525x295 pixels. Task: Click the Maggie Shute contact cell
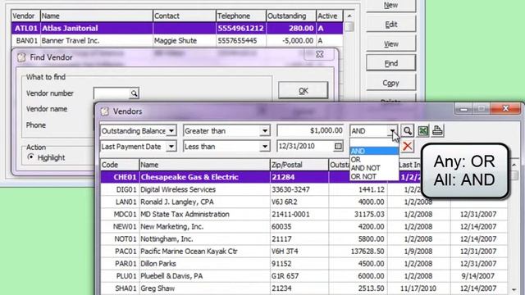point(184,41)
